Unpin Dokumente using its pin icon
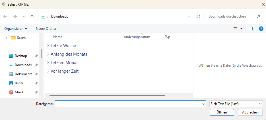The image size is (266, 120). click(36, 74)
